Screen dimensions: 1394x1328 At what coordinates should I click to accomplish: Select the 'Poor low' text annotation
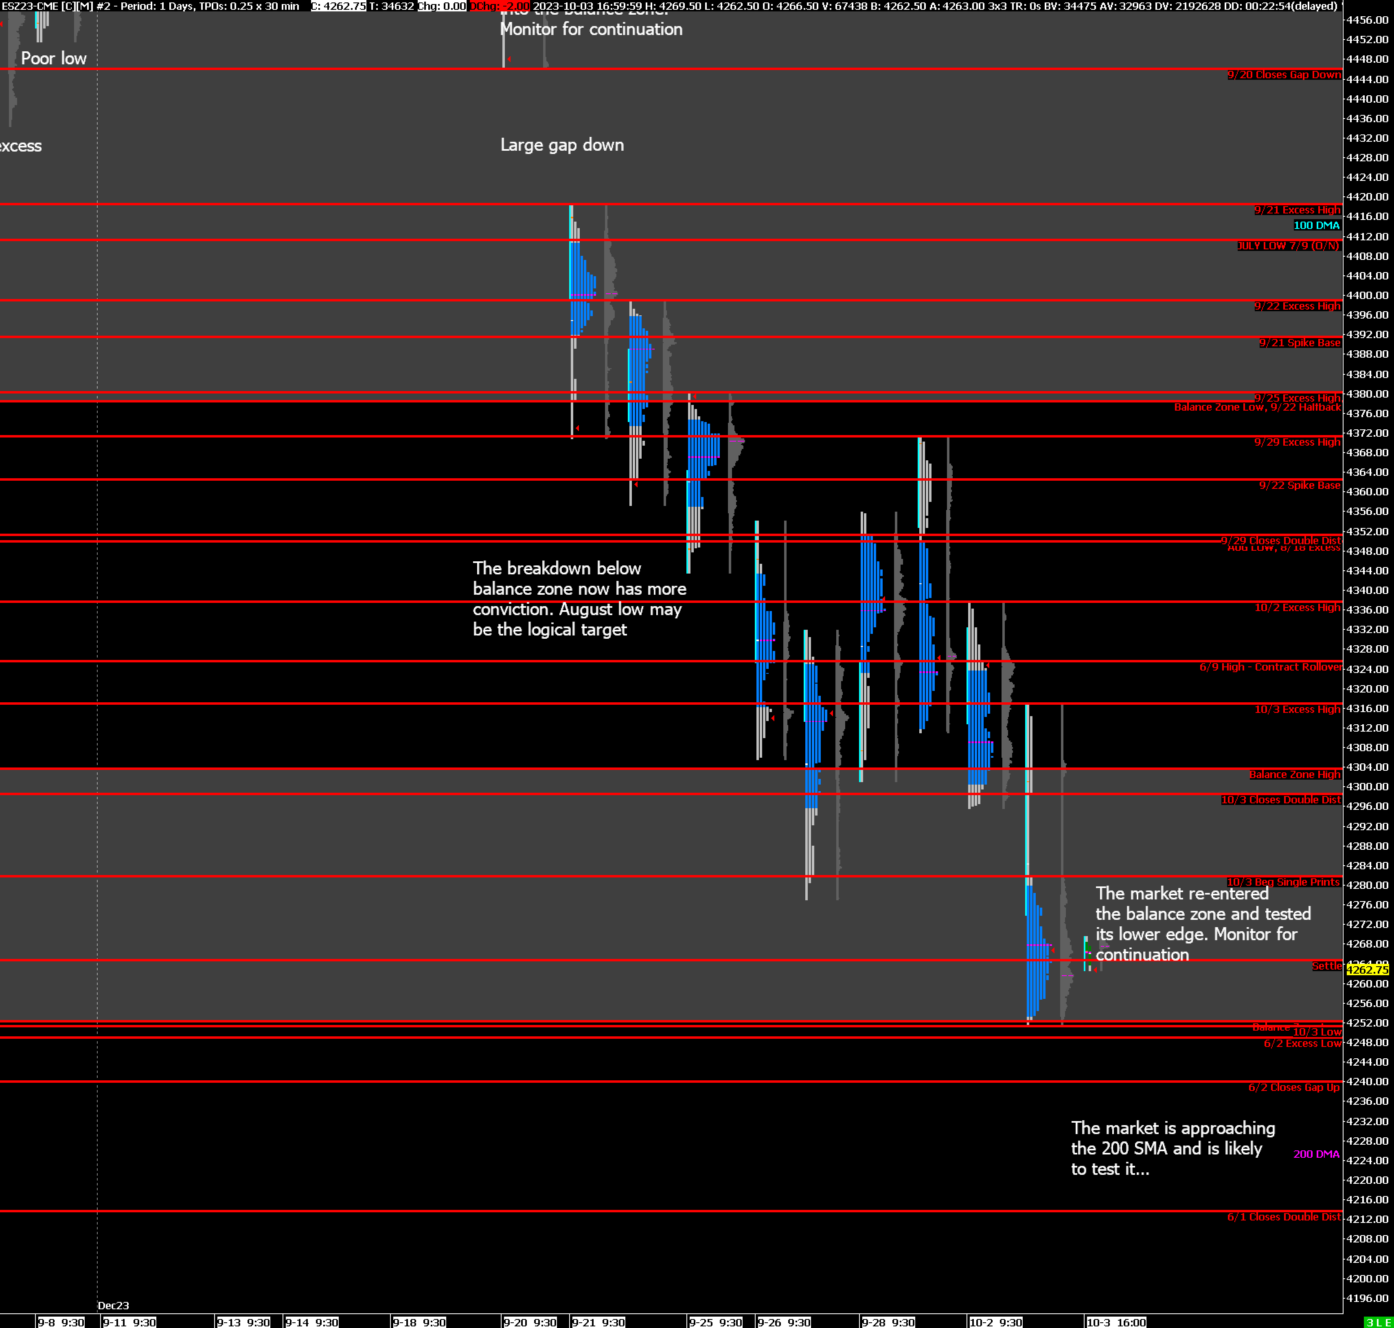(54, 59)
